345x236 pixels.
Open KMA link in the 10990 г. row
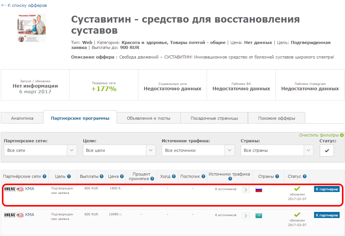(30, 215)
